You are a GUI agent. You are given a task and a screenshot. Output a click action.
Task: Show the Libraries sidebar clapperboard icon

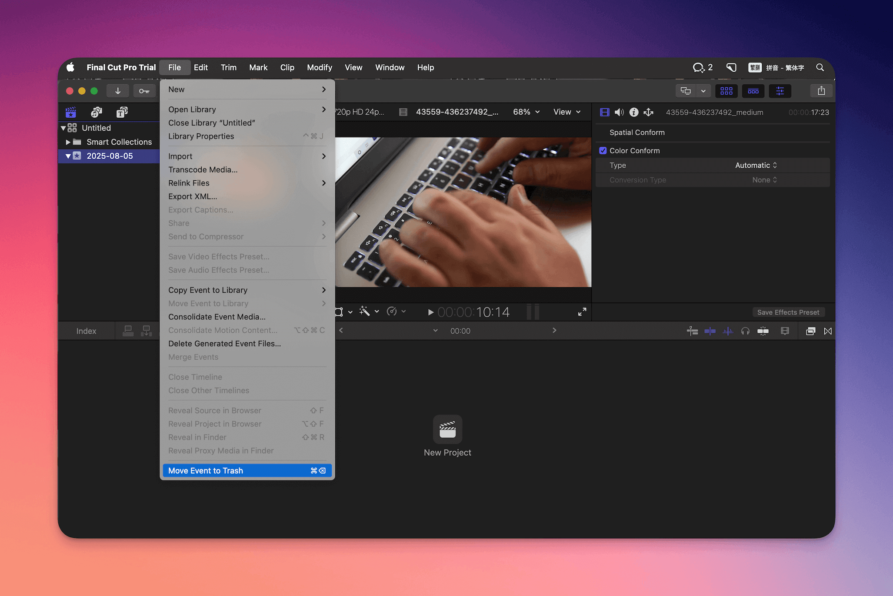pos(71,113)
